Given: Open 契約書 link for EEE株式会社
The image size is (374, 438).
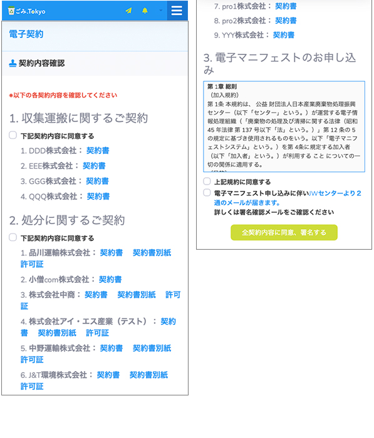Looking at the screenshot, I should [94, 166].
